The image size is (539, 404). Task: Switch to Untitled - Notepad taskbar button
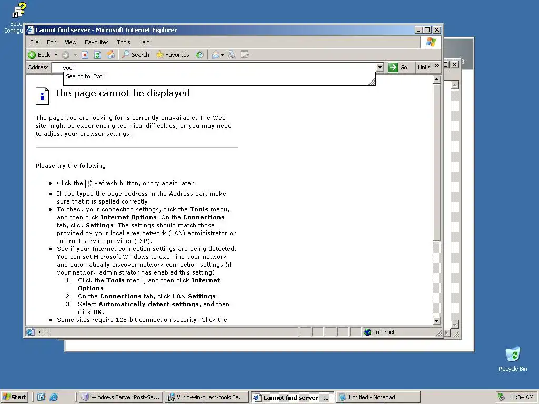(378, 397)
